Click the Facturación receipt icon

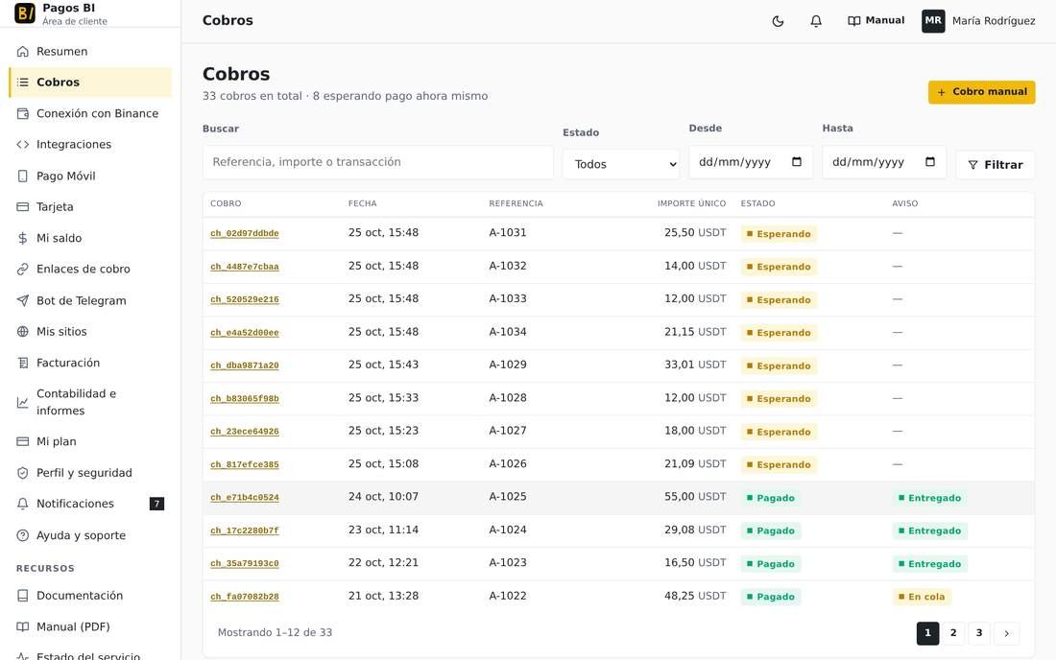coord(23,363)
